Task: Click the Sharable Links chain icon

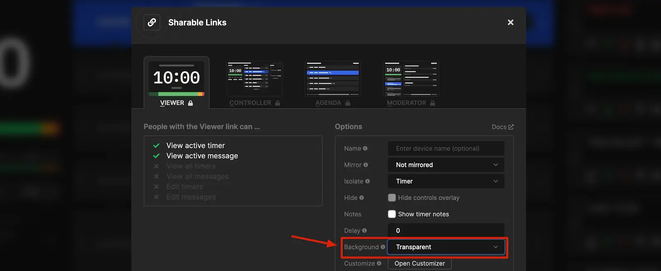Action: [x=152, y=22]
